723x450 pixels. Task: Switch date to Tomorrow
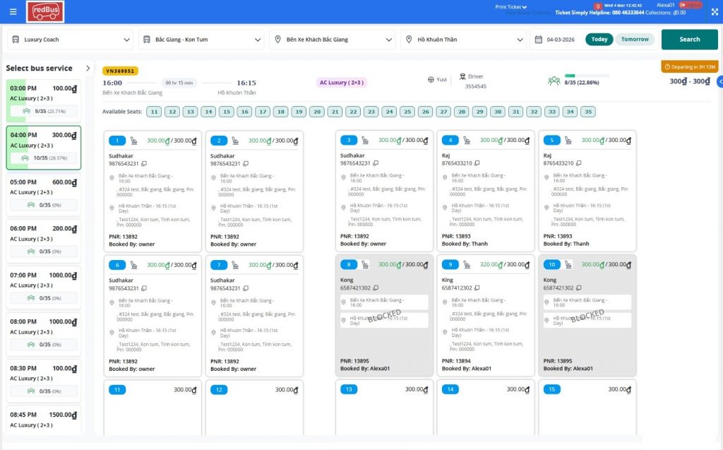pos(635,40)
